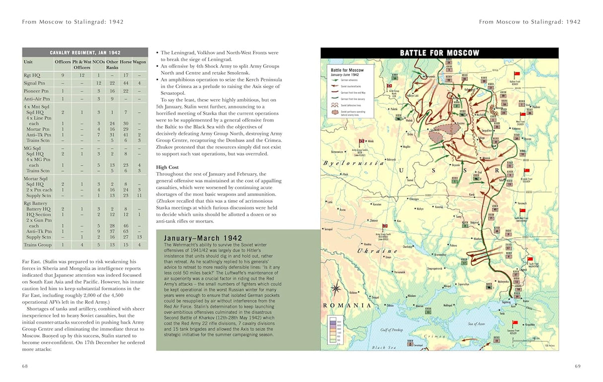Select the right From Moscow to Stalingrad header
Viewport: 603px width, 382px height.
point(529,22)
